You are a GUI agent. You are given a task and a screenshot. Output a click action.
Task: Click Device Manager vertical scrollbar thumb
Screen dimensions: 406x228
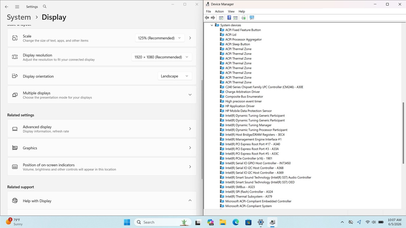[x=403, y=133]
